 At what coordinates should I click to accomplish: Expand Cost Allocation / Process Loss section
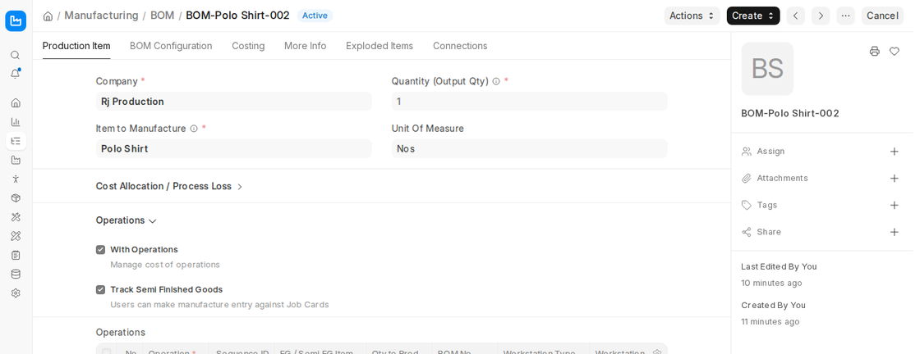(x=169, y=186)
